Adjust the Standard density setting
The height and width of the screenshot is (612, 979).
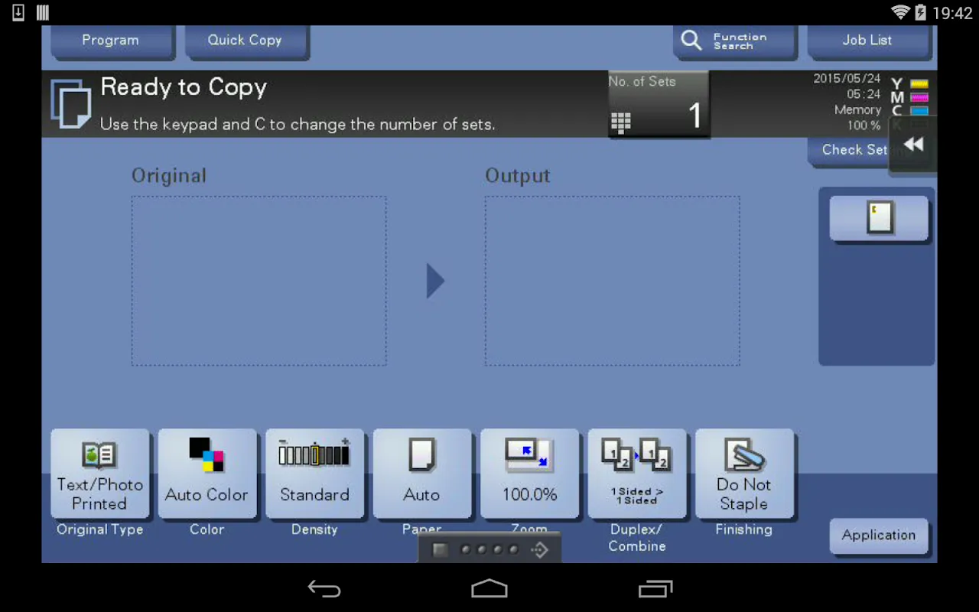pos(314,474)
